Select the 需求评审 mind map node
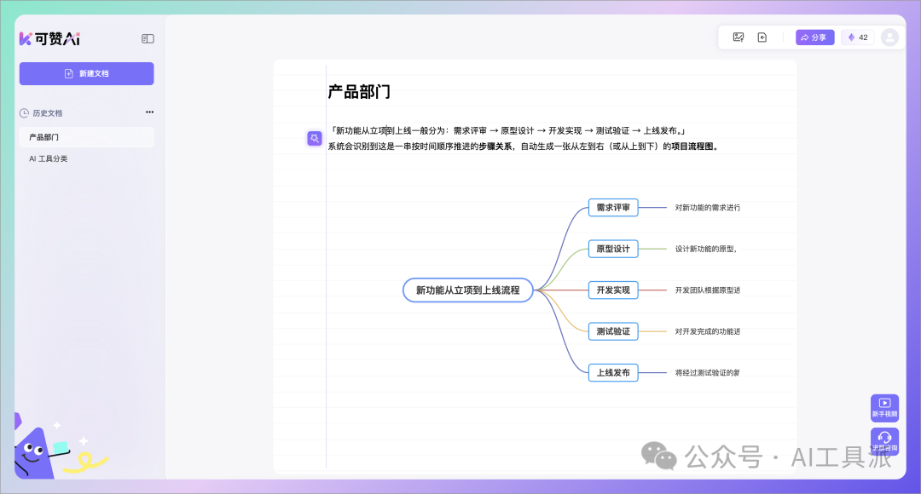The width and height of the screenshot is (921, 494). [x=612, y=207]
